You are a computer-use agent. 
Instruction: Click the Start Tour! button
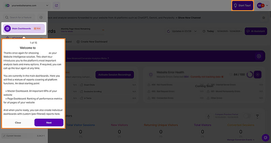click(243, 6)
